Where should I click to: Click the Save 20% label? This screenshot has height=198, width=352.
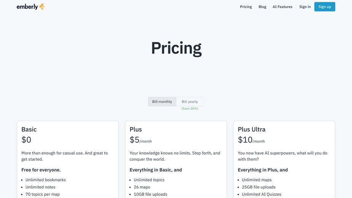[x=190, y=109]
